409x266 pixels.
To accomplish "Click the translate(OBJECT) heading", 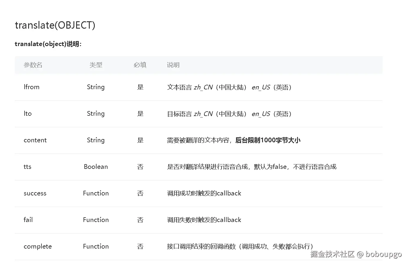I will 55,25.
